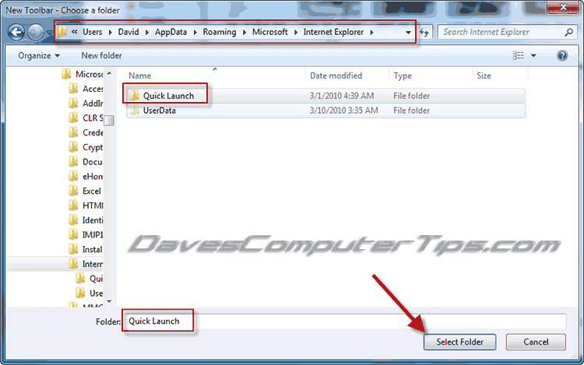Image resolution: width=584 pixels, height=365 pixels.
Task: Click the Back navigation arrow
Action: [x=16, y=33]
